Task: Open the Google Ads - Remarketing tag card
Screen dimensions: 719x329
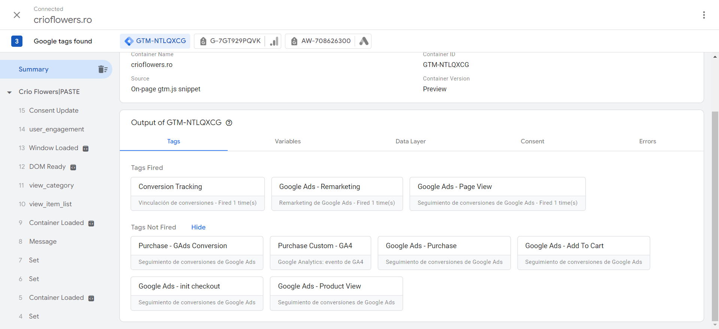Action: tap(337, 194)
